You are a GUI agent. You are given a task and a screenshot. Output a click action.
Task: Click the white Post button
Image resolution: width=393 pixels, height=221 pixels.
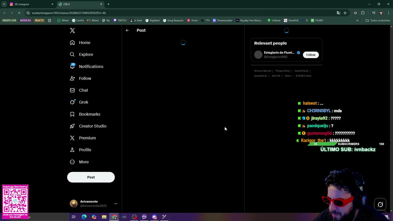point(91,177)
